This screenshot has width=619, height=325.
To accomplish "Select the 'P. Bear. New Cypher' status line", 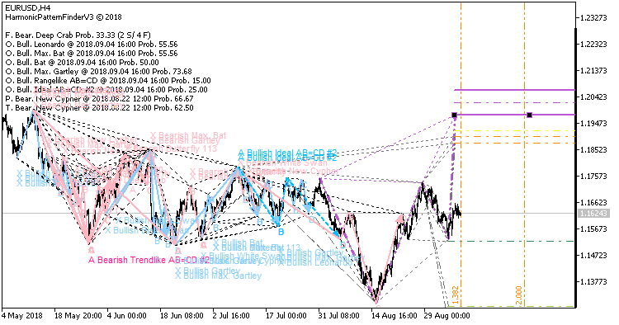I will coord(100,99).
